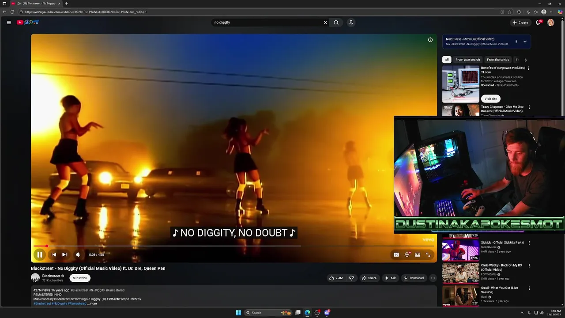Switch to theater mode
This screenshot has height=318, width=565.
pyautogui.click(x=418, y=254)
